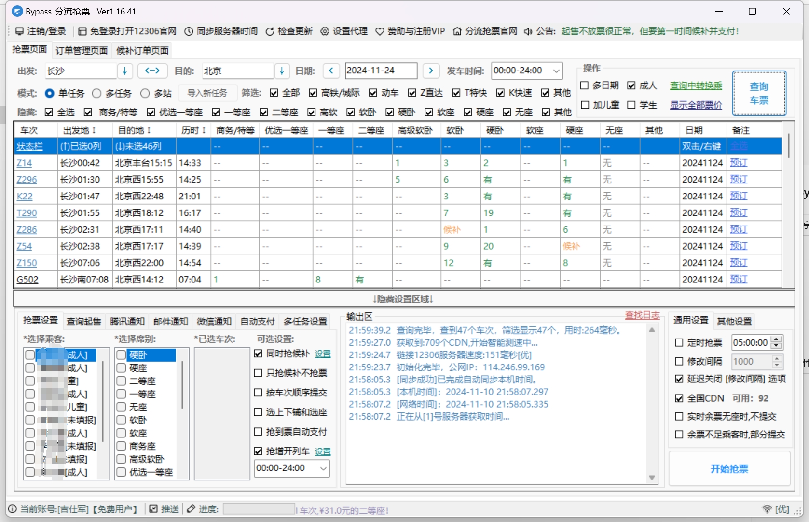Image resolution: width=809 pixels, height=522 pixels.
Task: Open train G502 link
Action: pyautogui.click(x=27, y=280)
